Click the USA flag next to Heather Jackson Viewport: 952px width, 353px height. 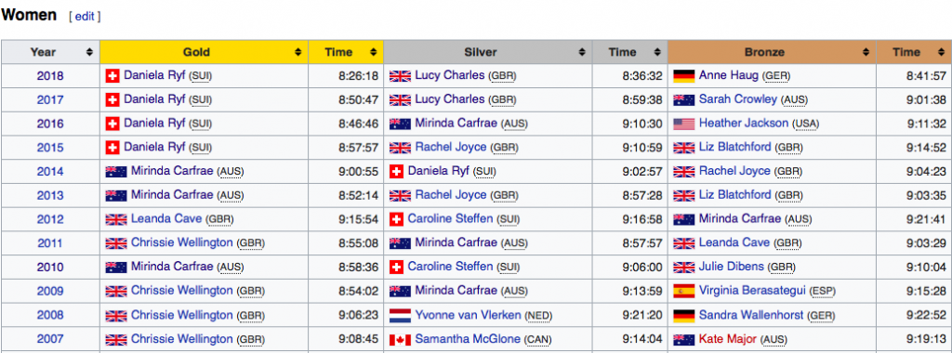click(x=683, y=124)
